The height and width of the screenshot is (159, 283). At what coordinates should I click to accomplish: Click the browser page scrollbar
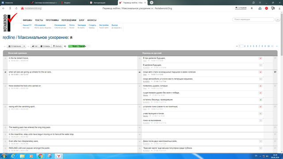coord(282,34)
